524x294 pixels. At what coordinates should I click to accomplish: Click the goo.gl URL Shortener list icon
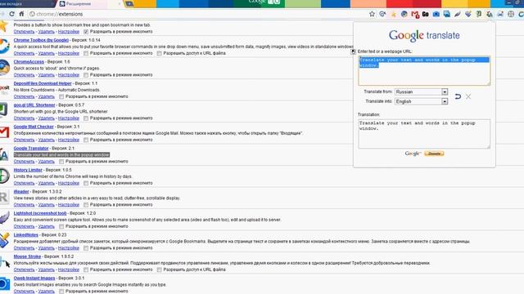pyautogui.click(x=3, y=110)
